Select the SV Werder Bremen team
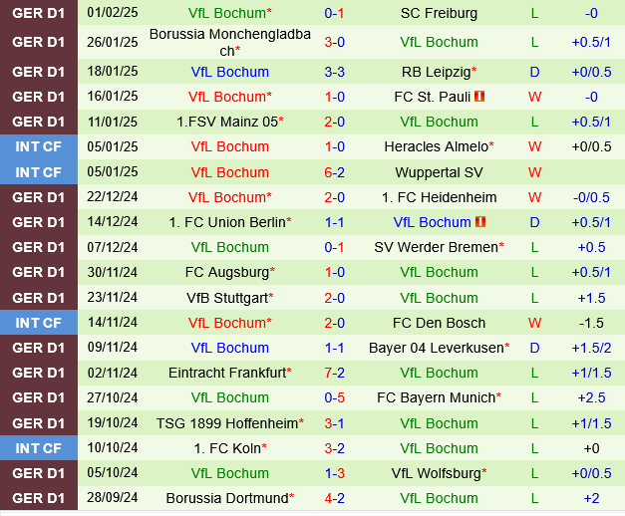The height and width of the screenshot is (516, 625). click(436, 247)
